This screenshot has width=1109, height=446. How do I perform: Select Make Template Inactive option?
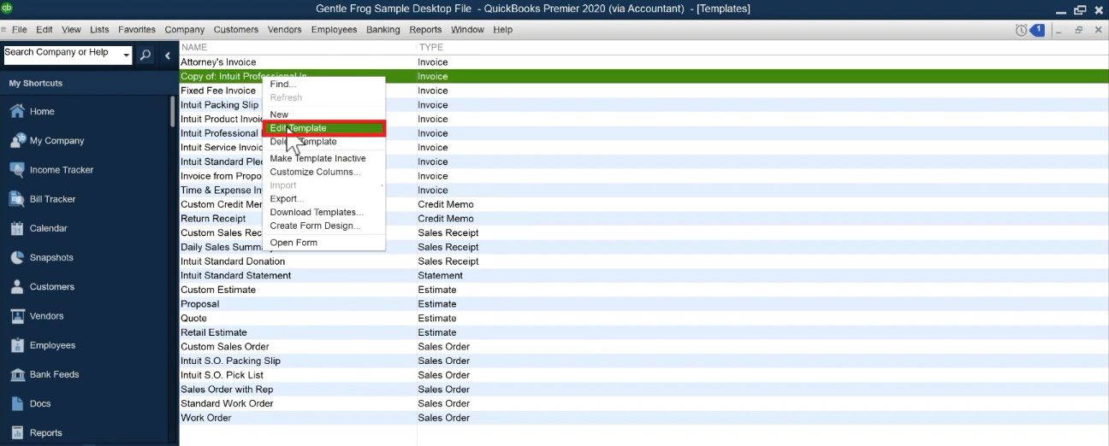(317, 158)
